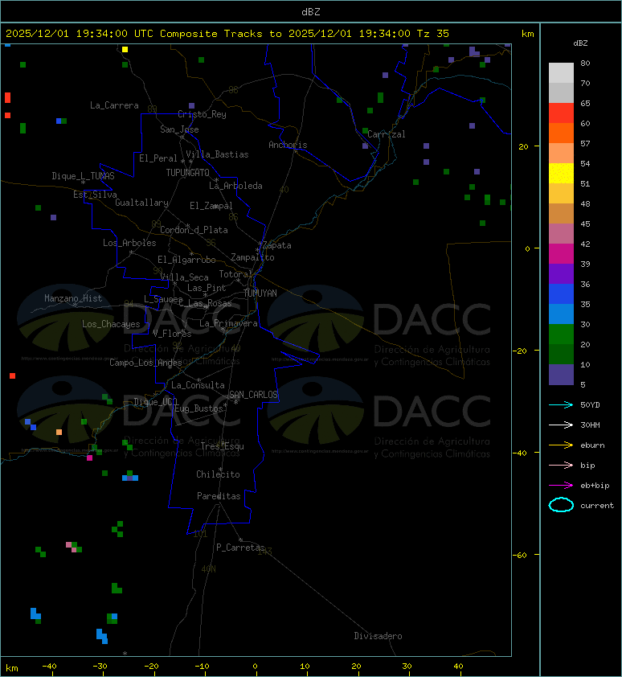
Task: Click the dBZ heading above the color scale
Action: tap(580, 43)
